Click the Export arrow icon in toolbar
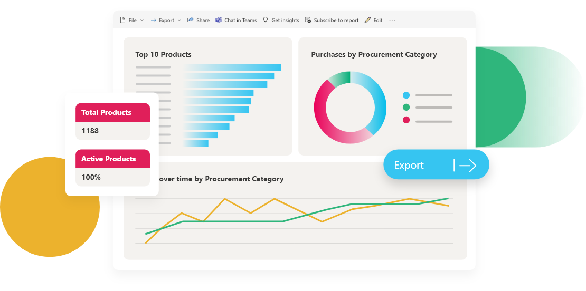586x291 pixels. point(153,20)
